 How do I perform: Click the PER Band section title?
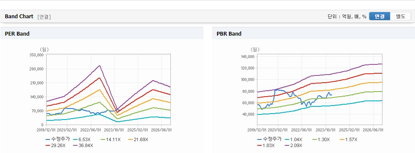[x=17, y=33]
